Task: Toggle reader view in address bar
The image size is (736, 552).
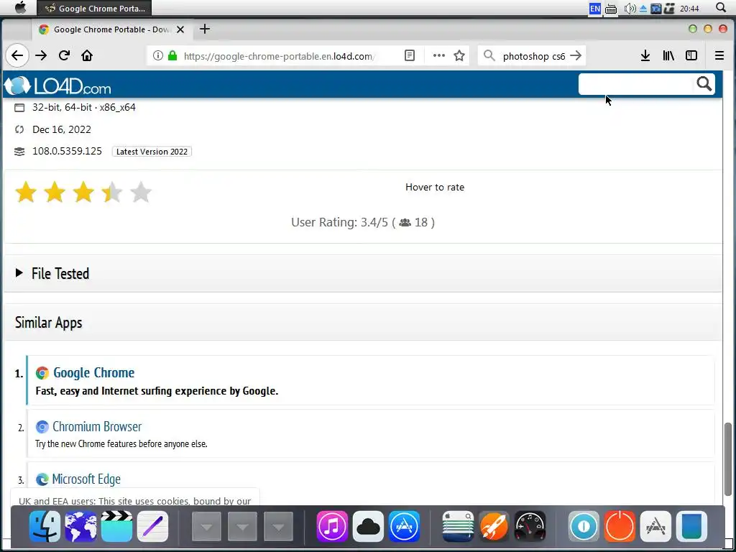Action: (409, 56)
